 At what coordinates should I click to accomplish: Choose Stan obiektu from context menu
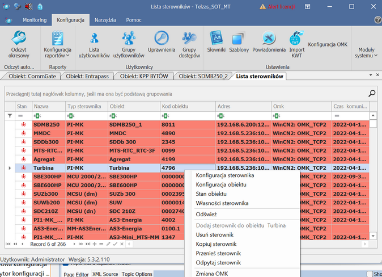[x=211, y=194]
